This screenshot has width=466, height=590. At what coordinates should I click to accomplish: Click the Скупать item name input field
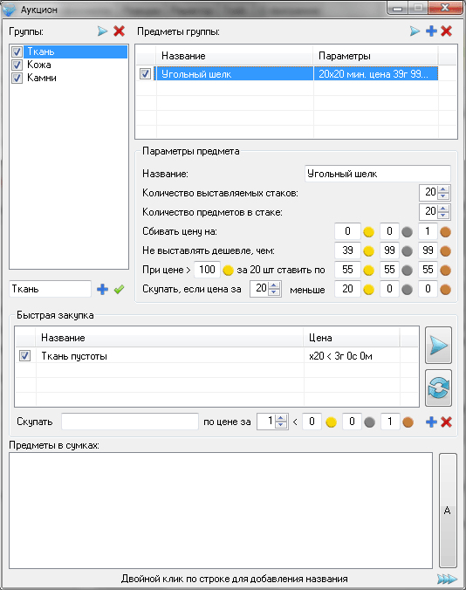tap(130, 422)
